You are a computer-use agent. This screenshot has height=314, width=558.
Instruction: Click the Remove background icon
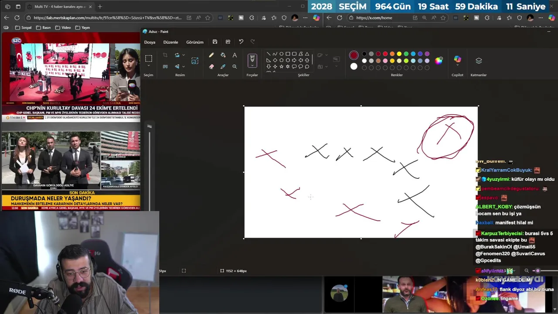click(165, 66)
